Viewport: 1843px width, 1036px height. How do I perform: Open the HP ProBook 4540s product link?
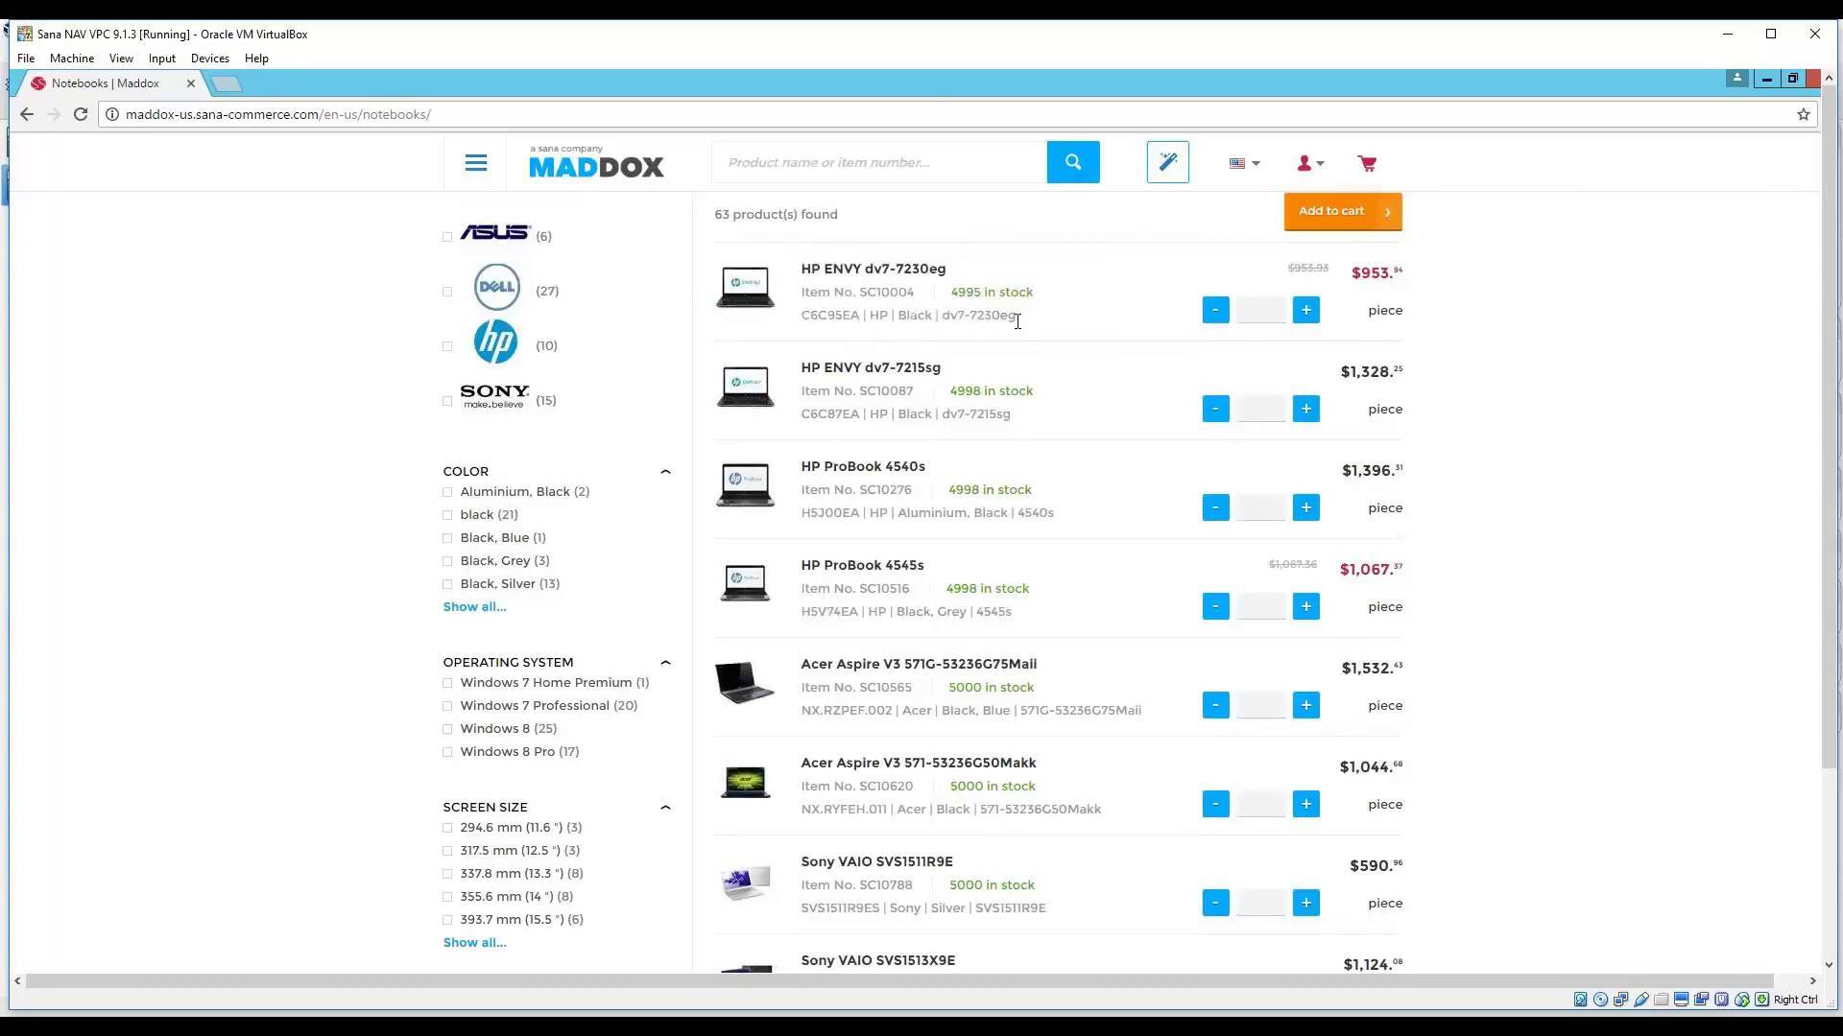pyautogui.click(x=862, y=466)
